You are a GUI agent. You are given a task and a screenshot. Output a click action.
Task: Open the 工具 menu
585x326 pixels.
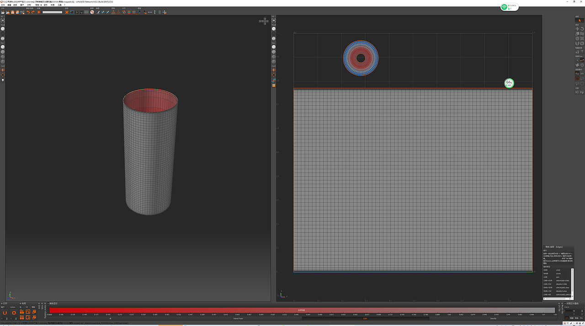(x=59, y=5)
